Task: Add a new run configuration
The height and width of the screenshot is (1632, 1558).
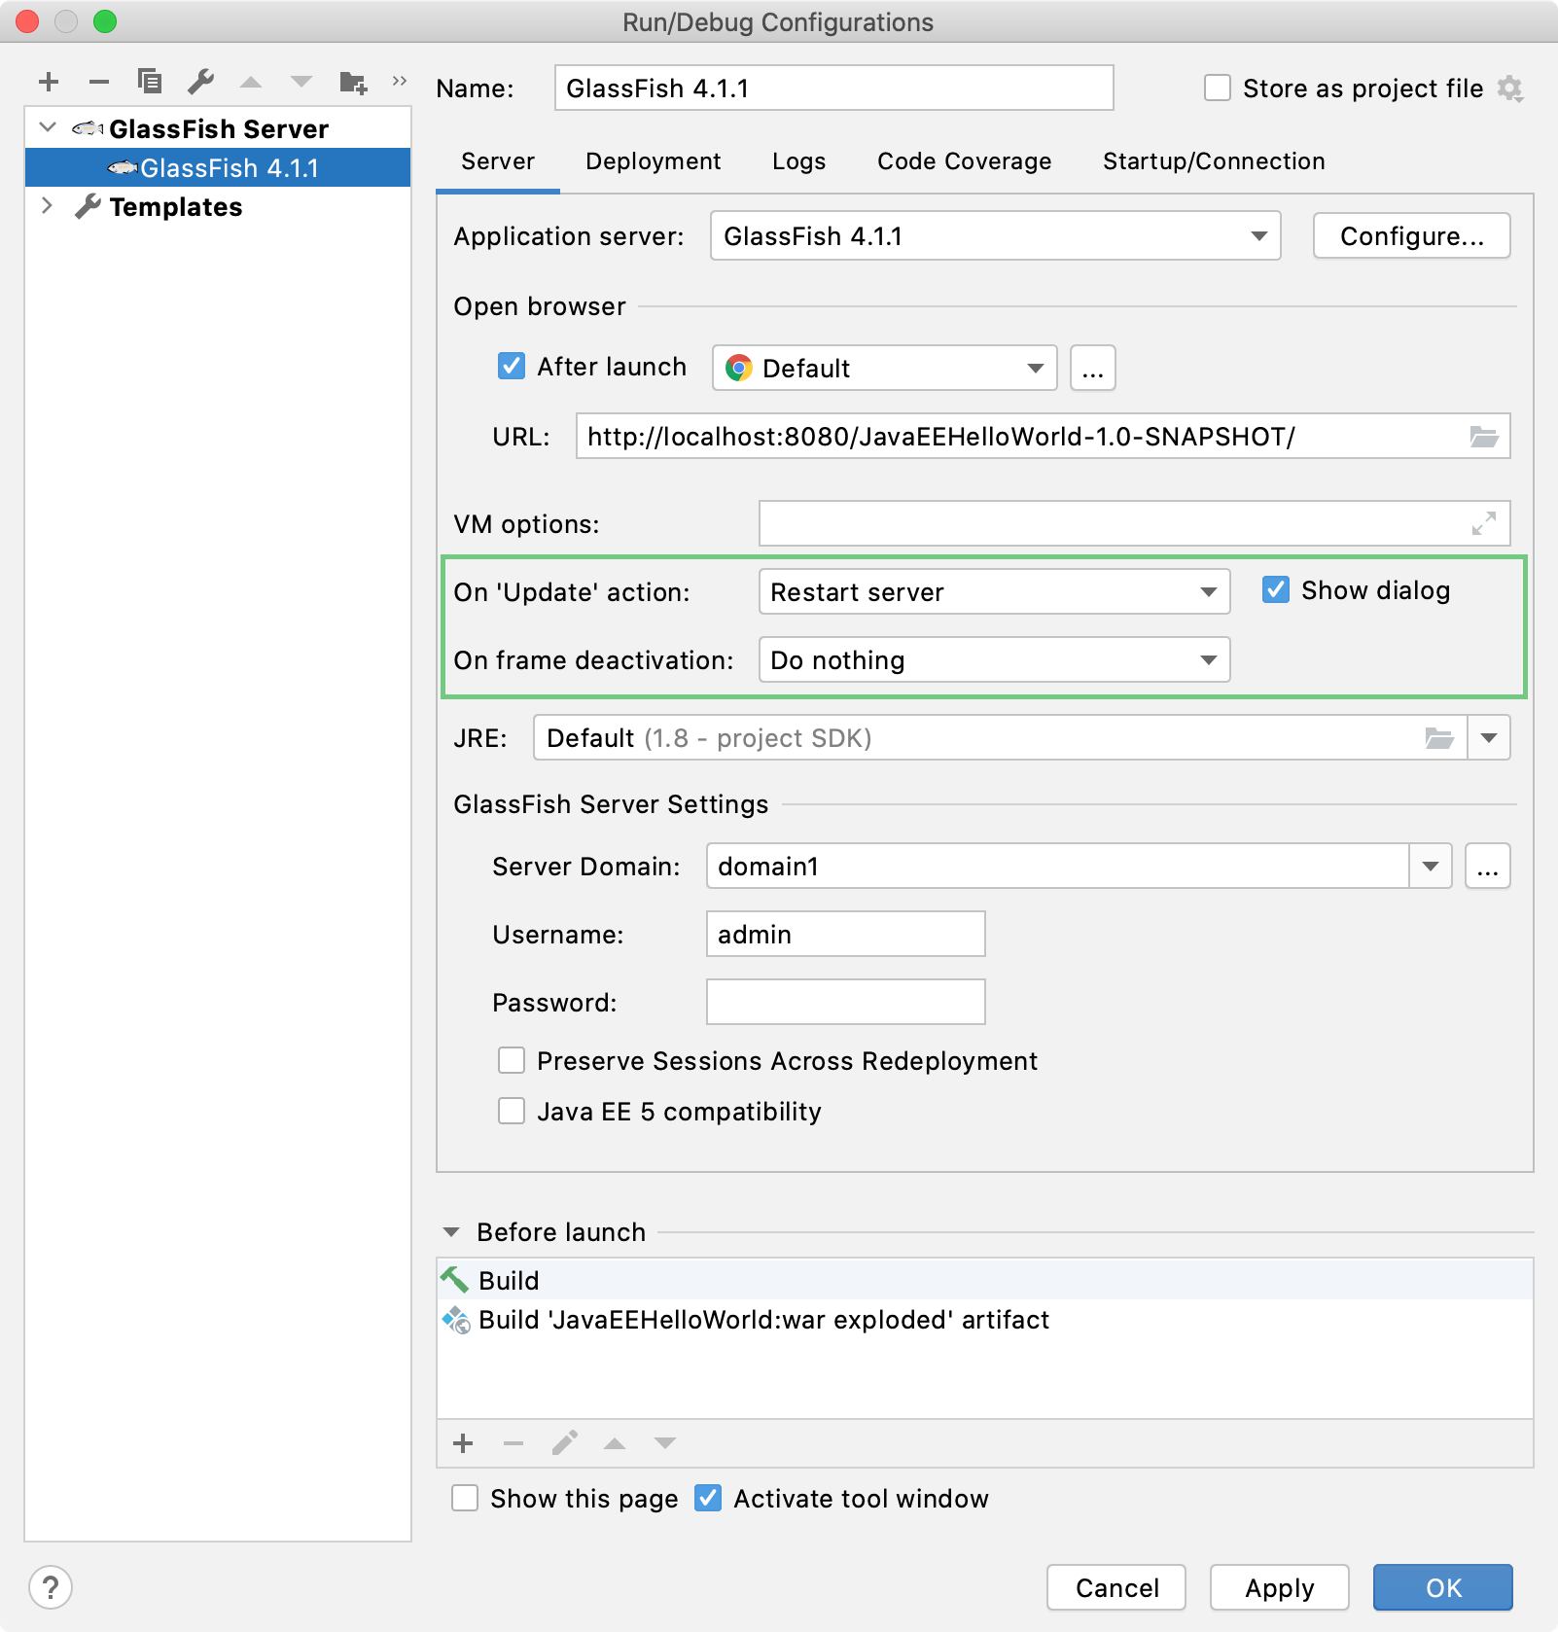Action: [48, 82]
